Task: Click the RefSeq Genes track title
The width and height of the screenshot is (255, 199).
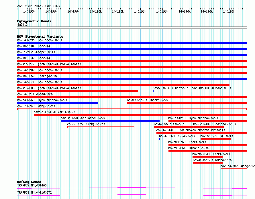Action: pyautogui.click(x=29, y=182)
